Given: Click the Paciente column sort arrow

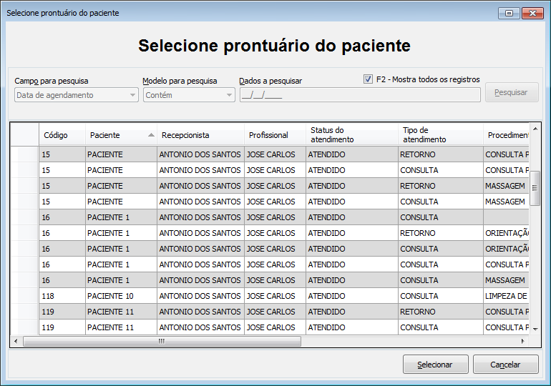Looking at the screenshot, I should point(151,135).
